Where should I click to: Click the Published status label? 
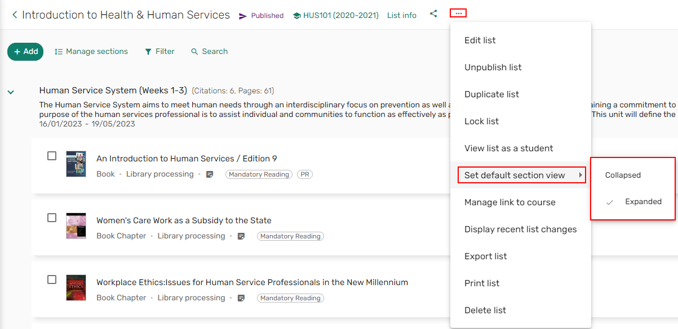267,16
